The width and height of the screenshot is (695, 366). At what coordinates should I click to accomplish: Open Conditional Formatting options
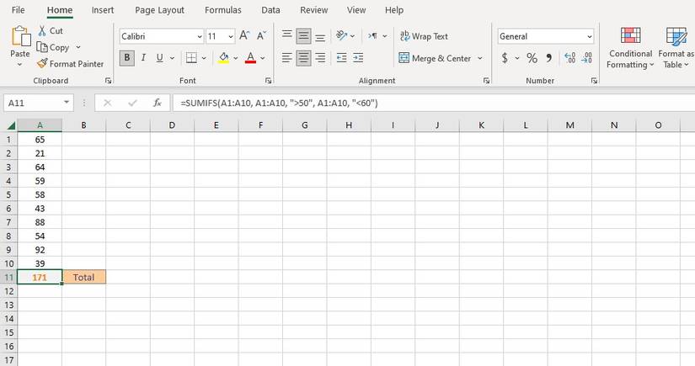630,48
